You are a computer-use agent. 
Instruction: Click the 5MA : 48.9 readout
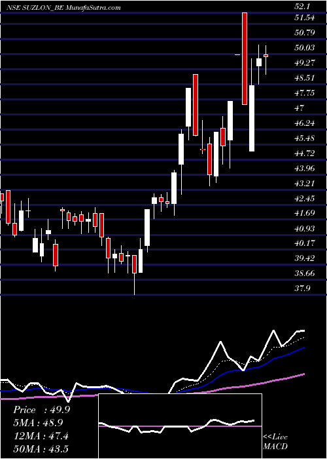point(38,423)
